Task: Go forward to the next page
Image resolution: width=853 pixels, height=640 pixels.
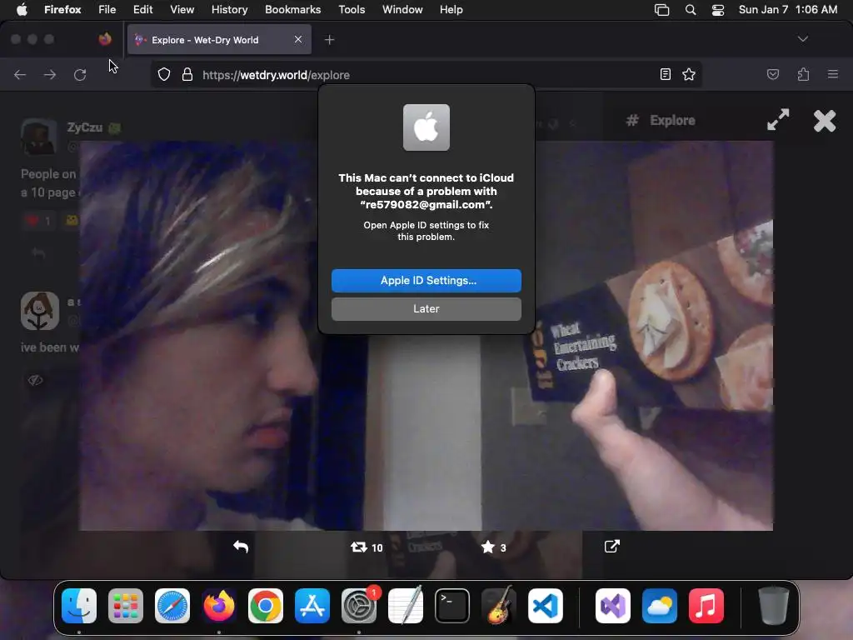Action: [49, 74]
